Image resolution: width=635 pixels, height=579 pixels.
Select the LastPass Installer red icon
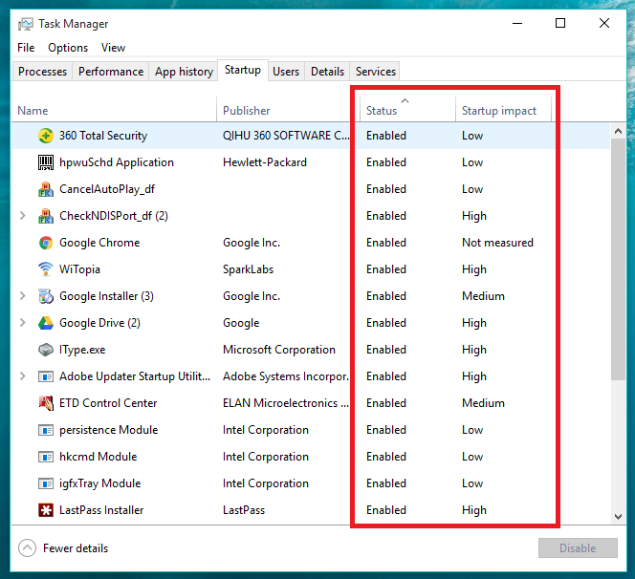tap(46, 510)
